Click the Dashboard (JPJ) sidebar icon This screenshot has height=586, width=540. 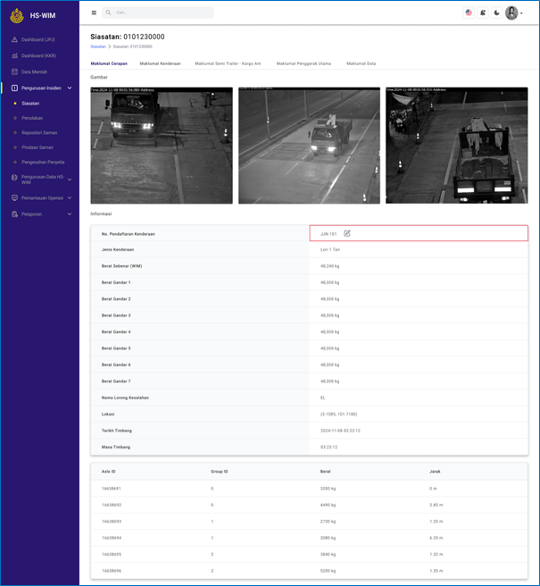(x=14, y=39)
